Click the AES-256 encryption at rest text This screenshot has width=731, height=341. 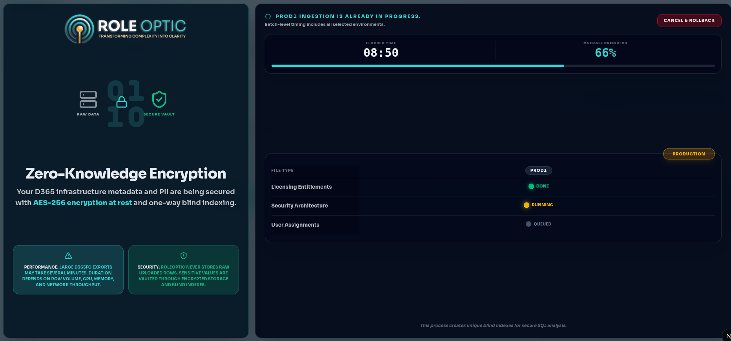tap(82, 203)
